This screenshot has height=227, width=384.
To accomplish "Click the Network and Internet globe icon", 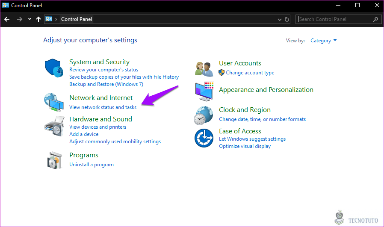I will pyautogui.click(x=53, y=102).
